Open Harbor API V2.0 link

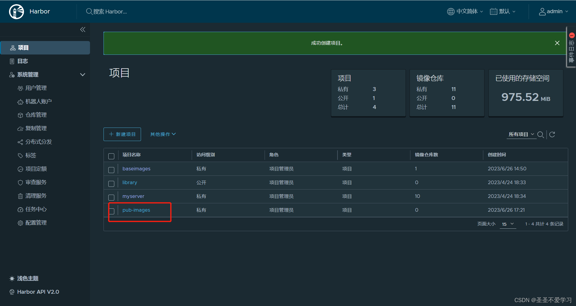point(38,292)
